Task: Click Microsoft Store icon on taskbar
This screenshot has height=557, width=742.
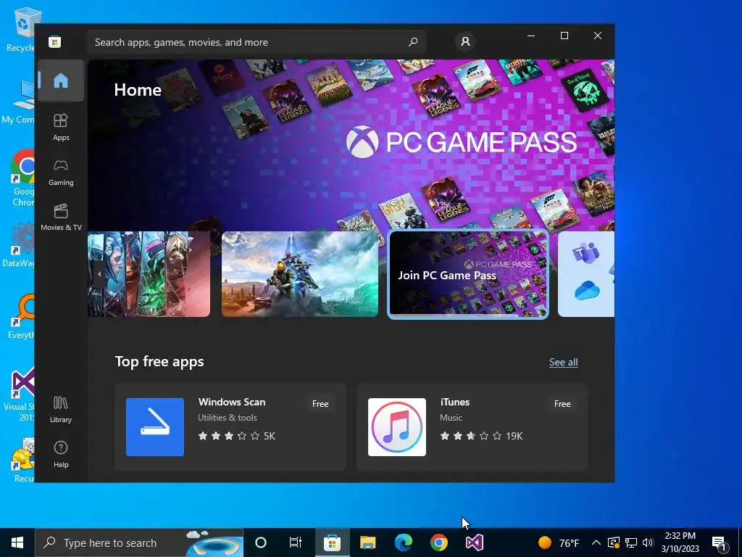Action: coord(332,542)
